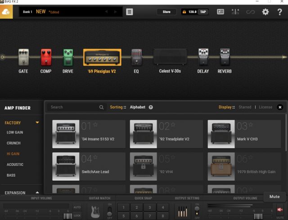Viewport: 288px width, 220px height.
Task: Click the input volume slider handle
Action: coord(67,216)
